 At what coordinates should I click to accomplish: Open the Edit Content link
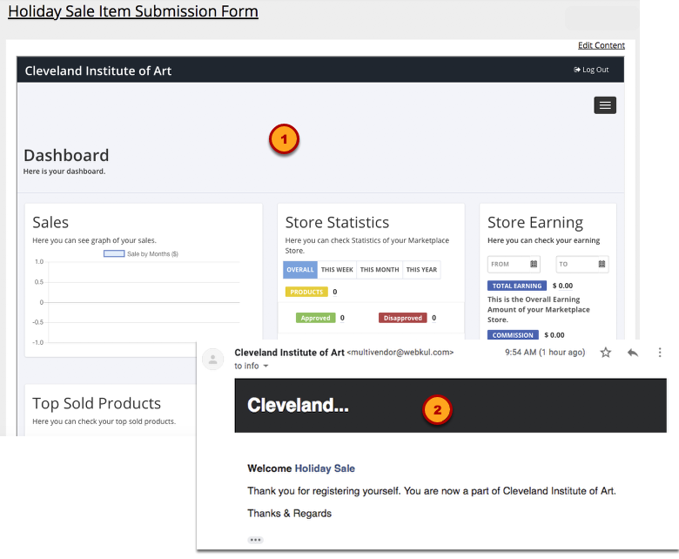[601, 45]
